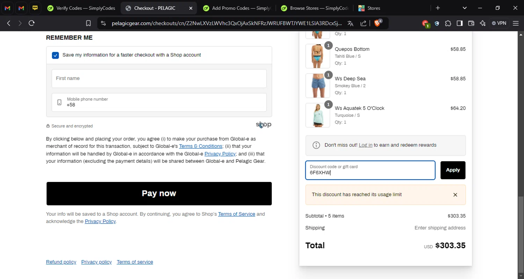Click the Pay now button

point(159,193)
